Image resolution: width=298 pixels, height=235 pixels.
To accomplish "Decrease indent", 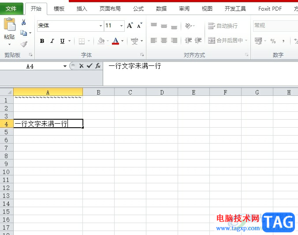I will point(188,40).
